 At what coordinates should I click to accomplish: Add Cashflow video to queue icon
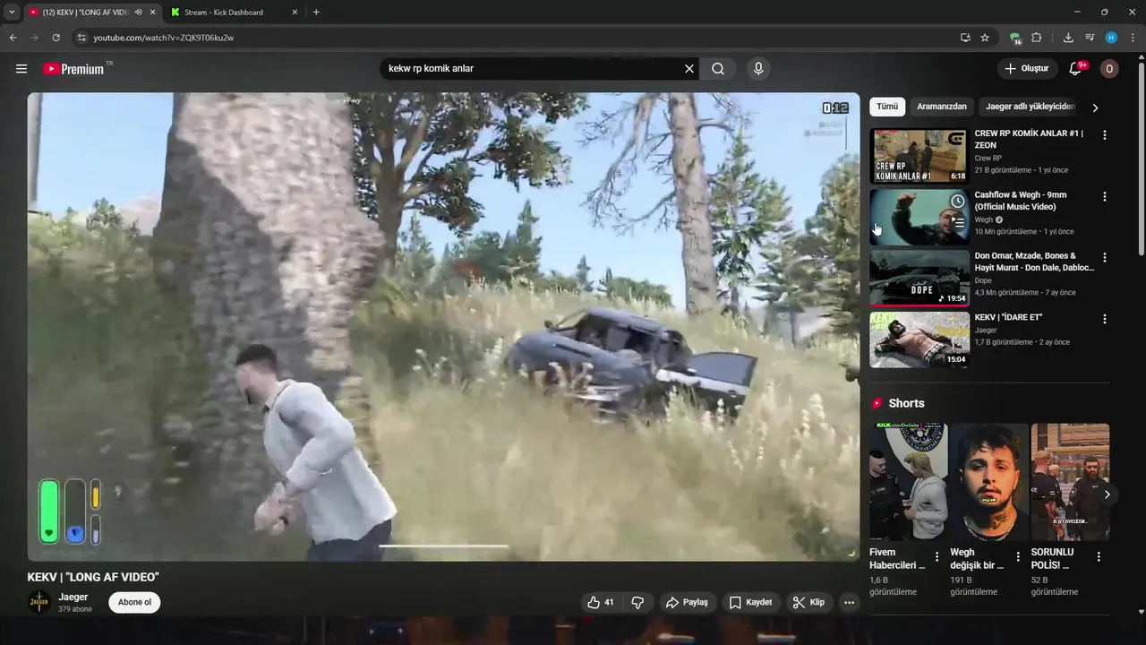tap(958, 223)
